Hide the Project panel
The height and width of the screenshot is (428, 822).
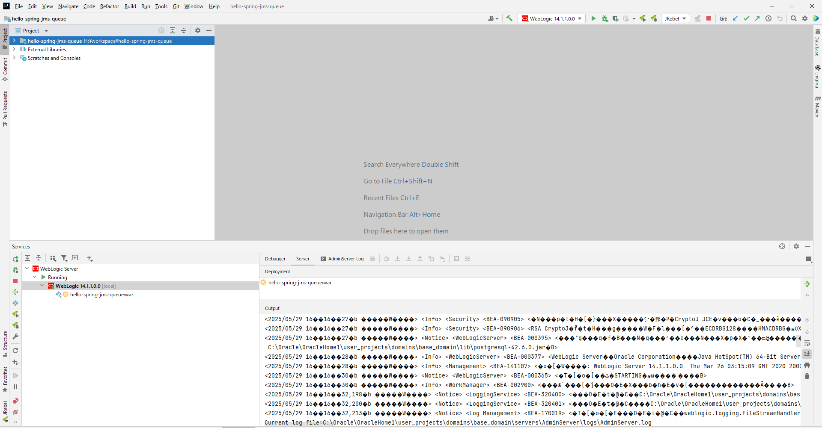209,30
